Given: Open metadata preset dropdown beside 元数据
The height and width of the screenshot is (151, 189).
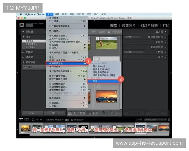Looking at the screenshot, I should [135, 52].
